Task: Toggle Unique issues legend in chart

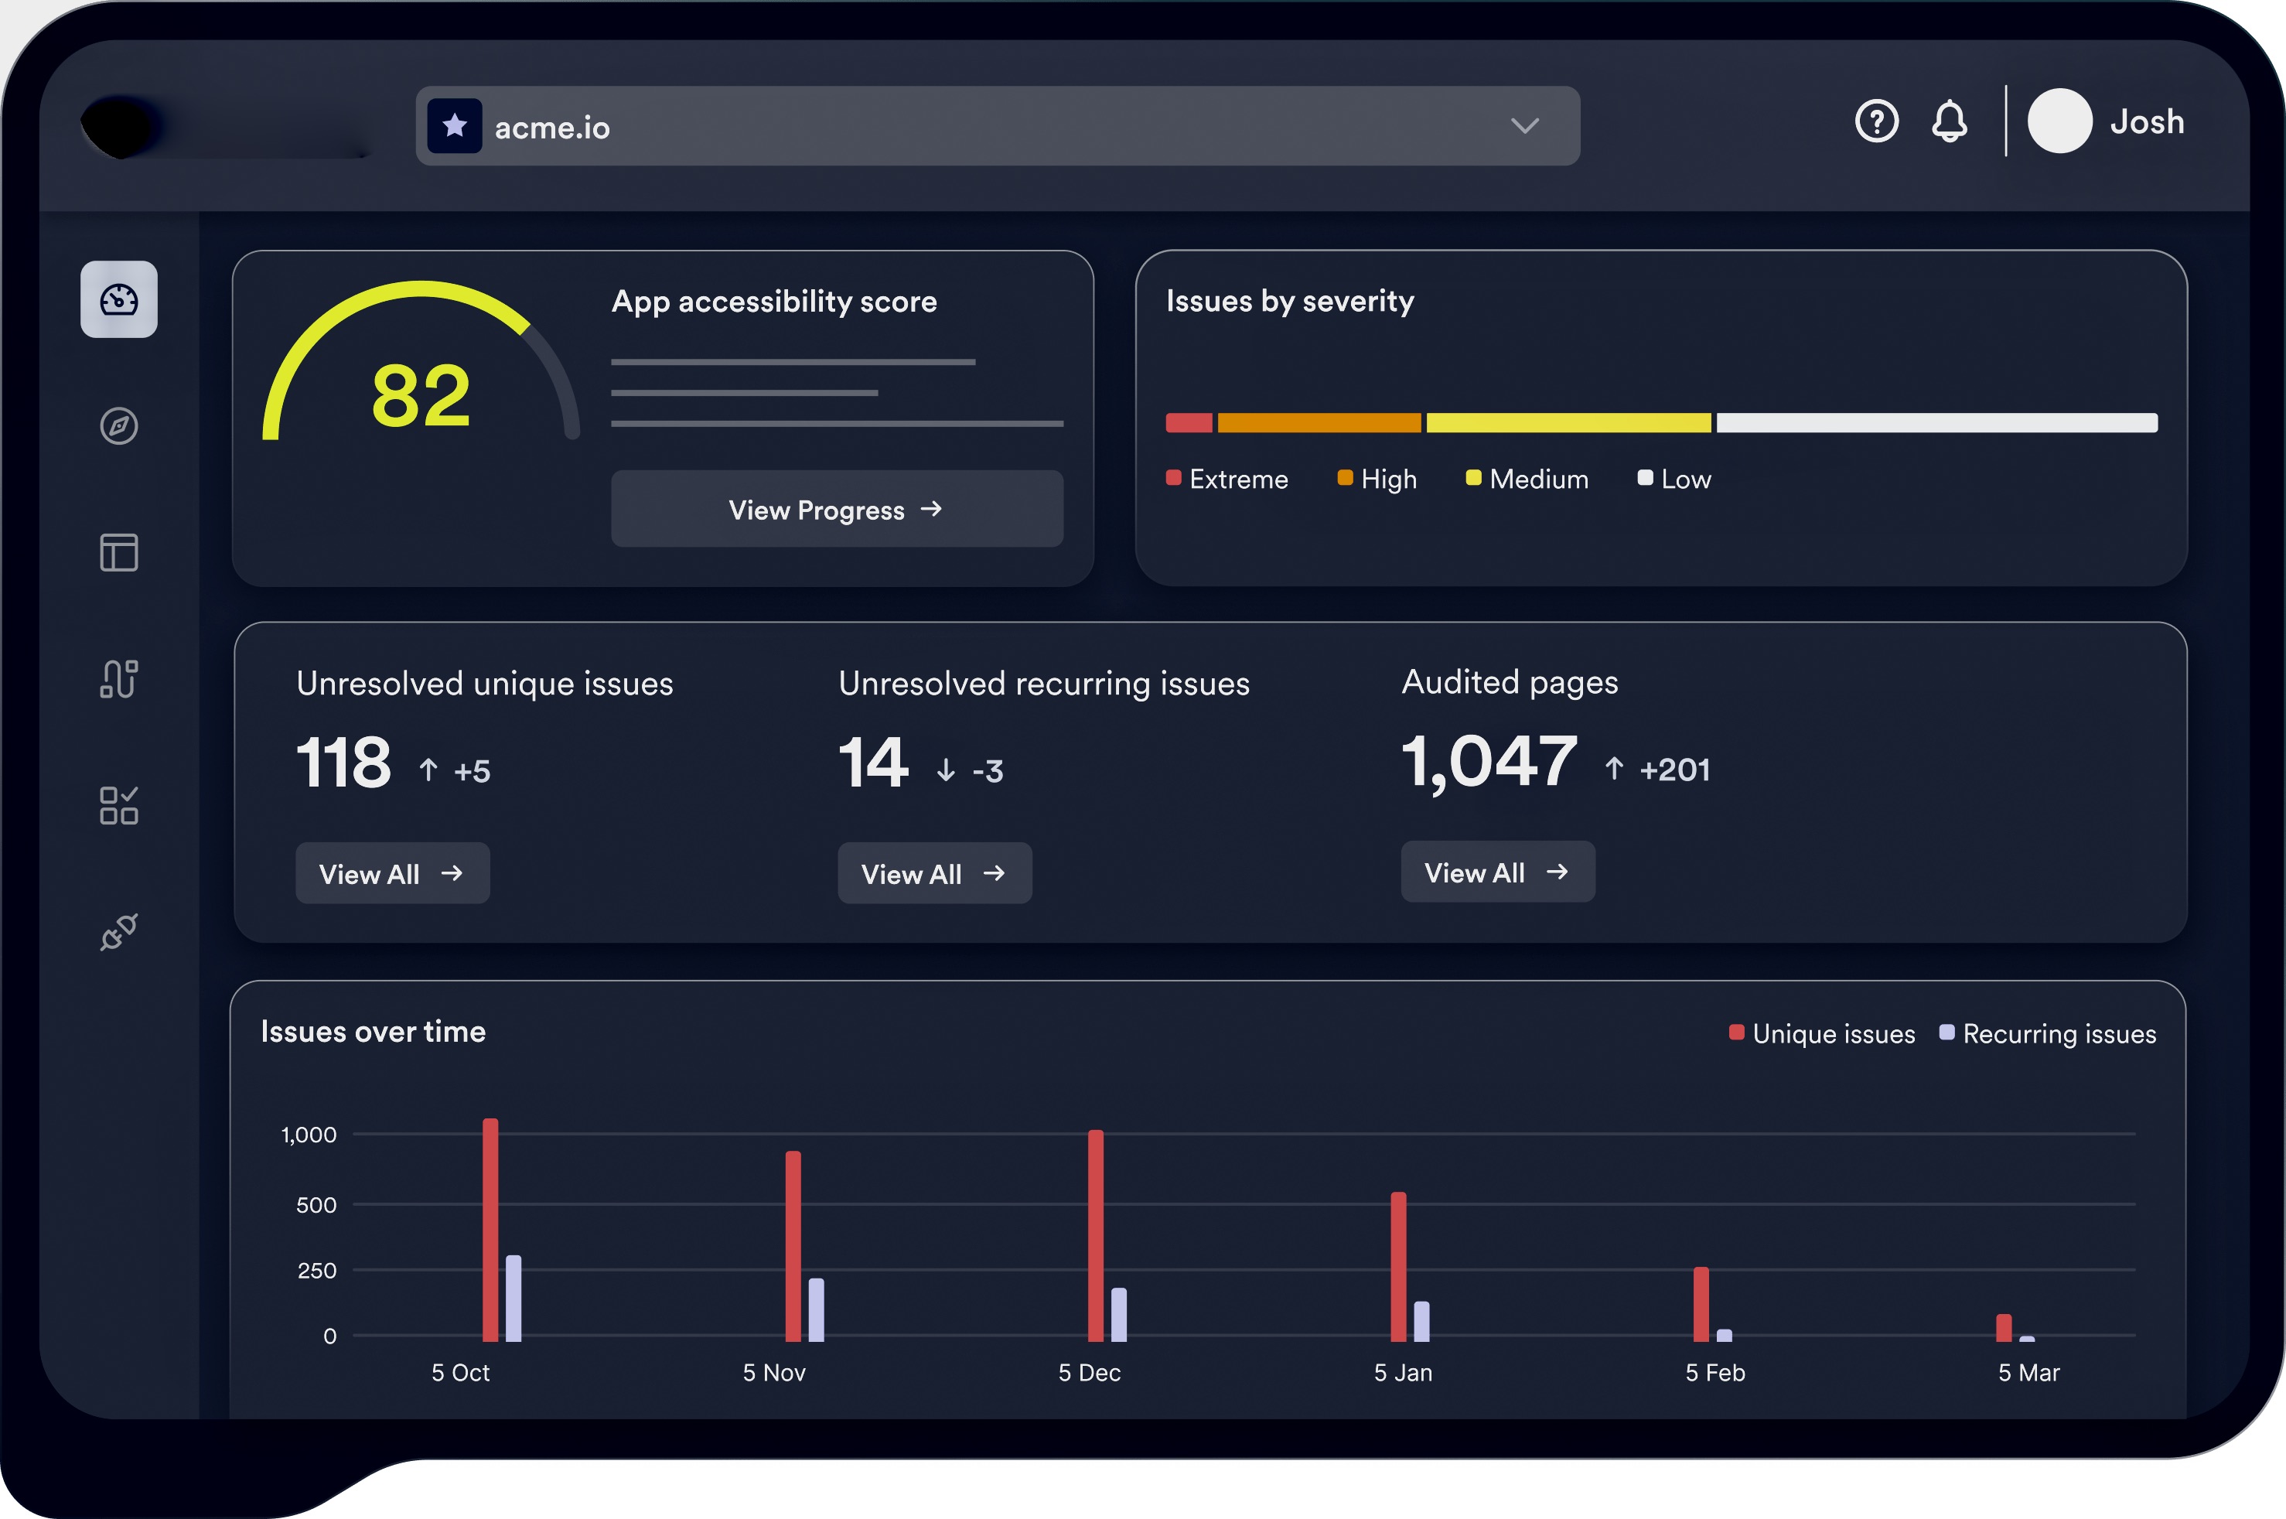Action: tap(1821, 1033)
